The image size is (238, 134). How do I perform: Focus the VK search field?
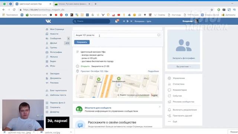coord(91,21)
